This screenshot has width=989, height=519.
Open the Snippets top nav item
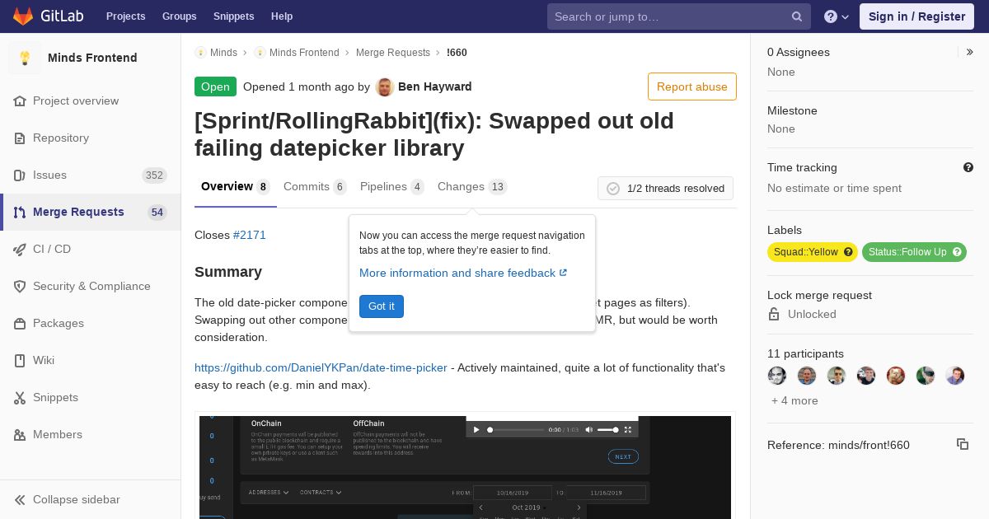click(x=234, y=16)
